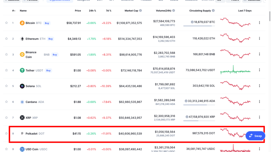Image resolution: width=271 pixels, height=152 pixels.
Task: Open Tether's green 7-day chart thumbnail
Action: point(235,70)
